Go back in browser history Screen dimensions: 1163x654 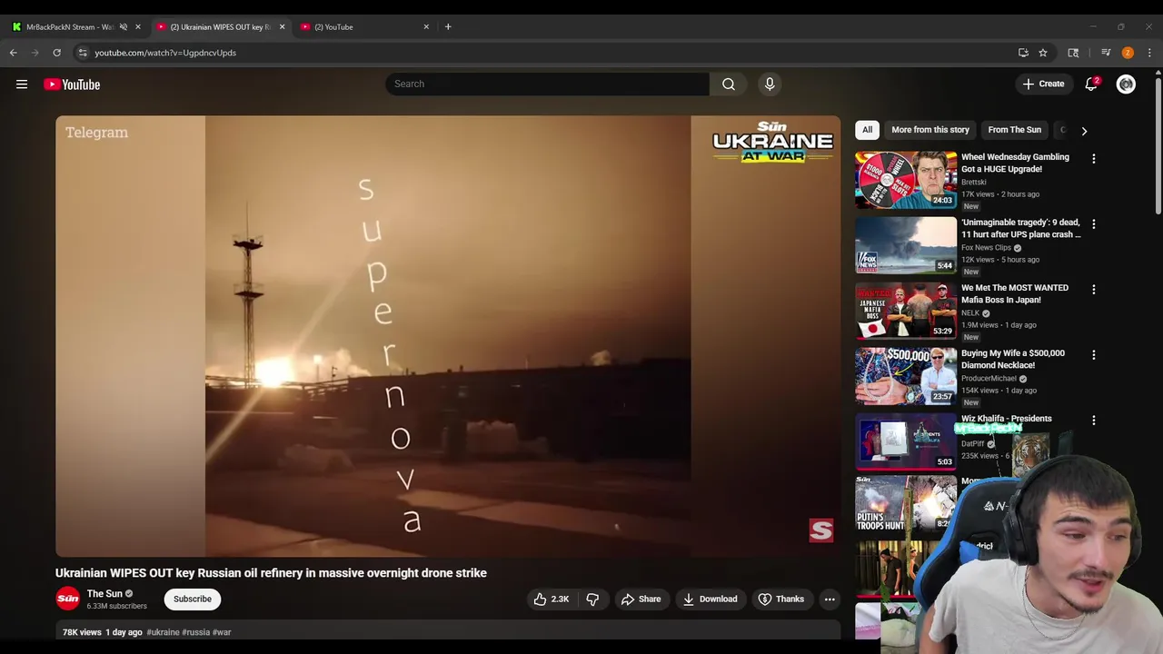point(14,53)
